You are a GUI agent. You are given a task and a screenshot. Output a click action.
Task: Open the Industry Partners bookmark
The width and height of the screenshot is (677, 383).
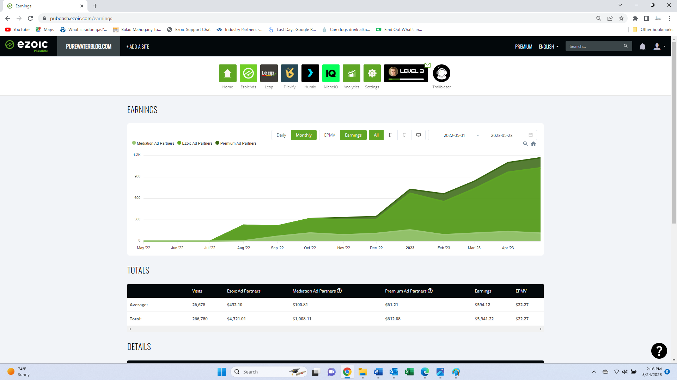(x=239, y=30)
